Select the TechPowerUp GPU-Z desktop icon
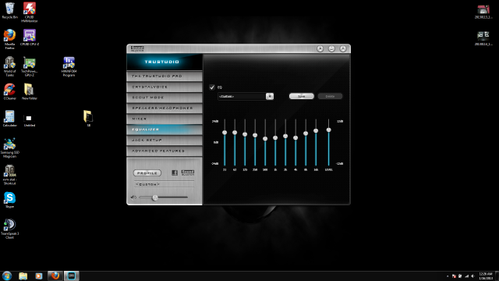The height and width of the screenshot is (281, 499). click(30, 66)
